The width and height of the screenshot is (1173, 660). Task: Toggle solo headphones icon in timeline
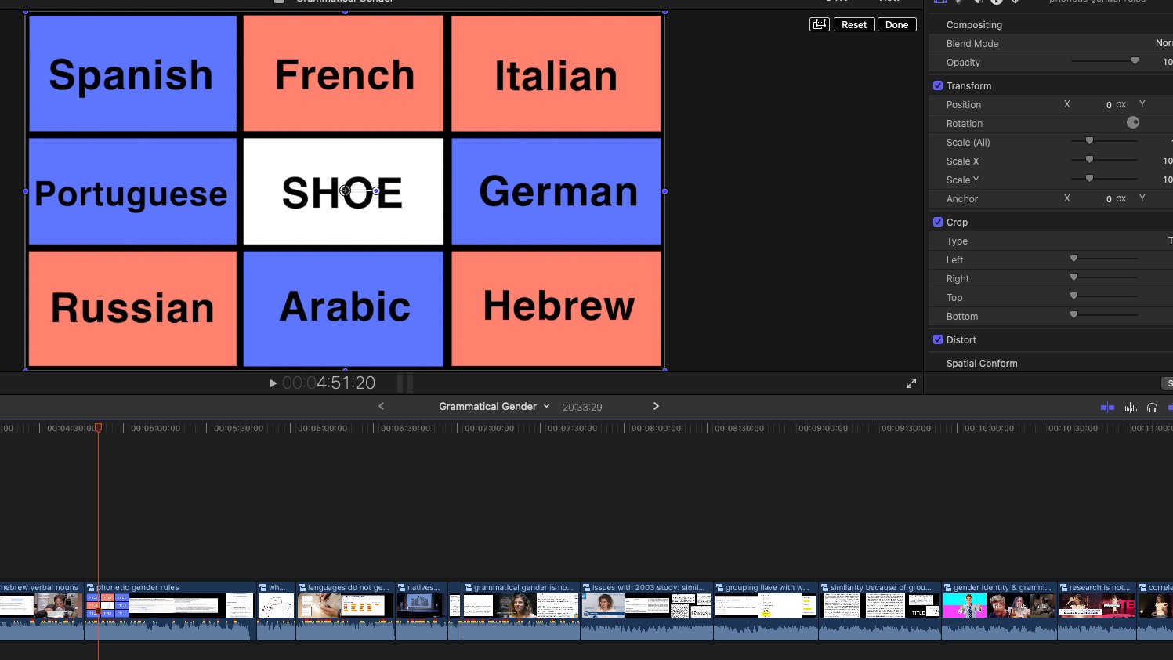1152,407
